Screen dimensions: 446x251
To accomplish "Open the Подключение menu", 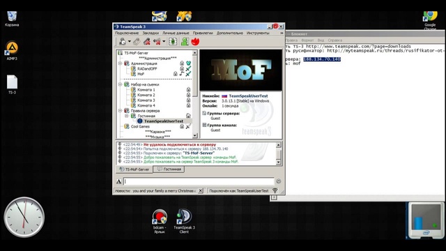I will click(127, 33).
